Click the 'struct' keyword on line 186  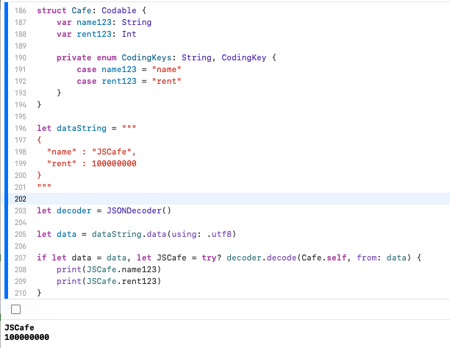click(51, 10)
